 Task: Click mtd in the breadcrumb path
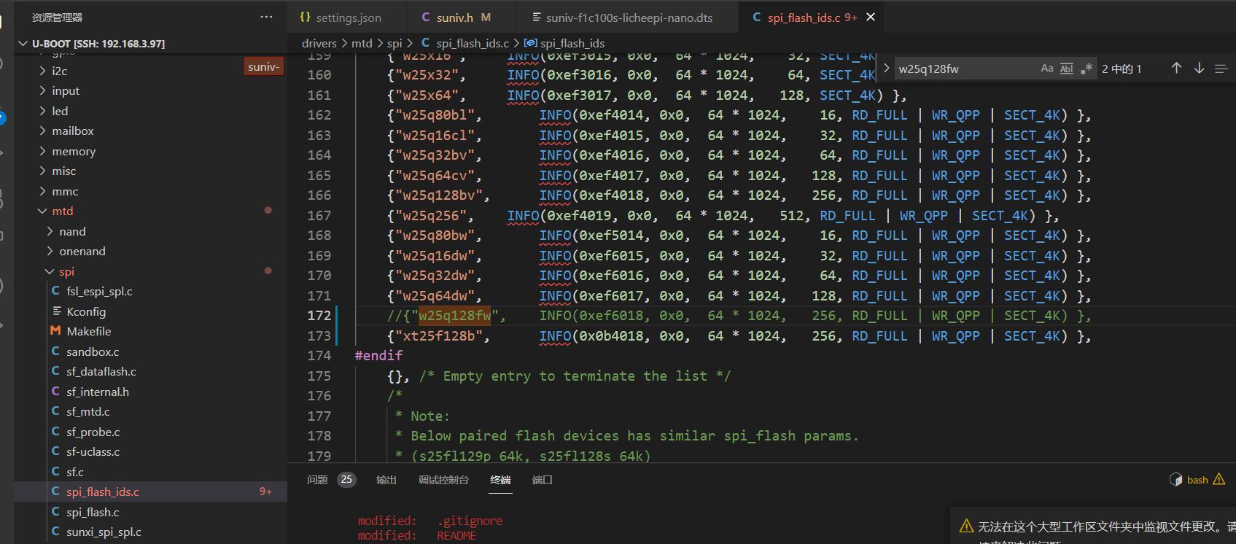click(362, 44)
